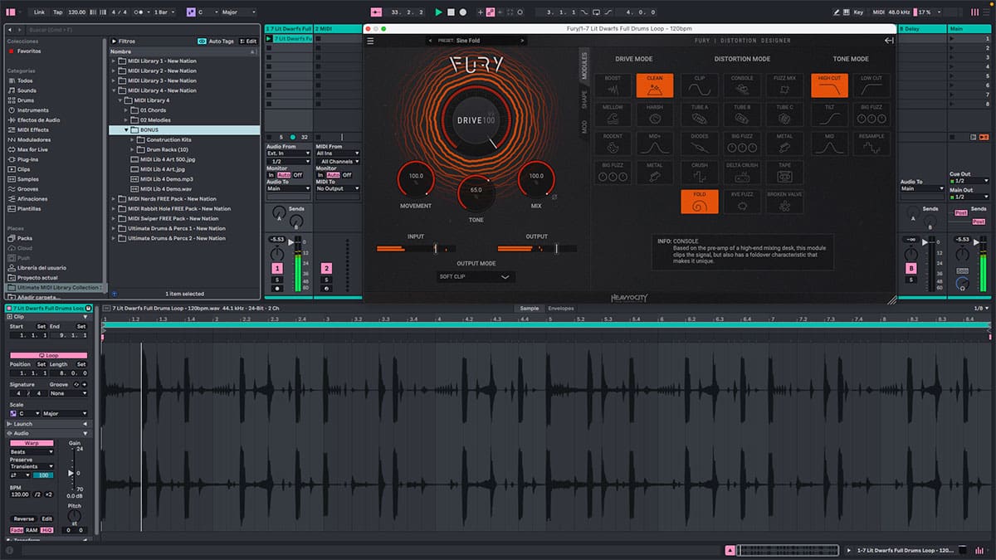Image resolution: width=996 pixels, height=560 pixels.
Task: Open the Major scale dropdown in top bar
Action: coord(238,12)
